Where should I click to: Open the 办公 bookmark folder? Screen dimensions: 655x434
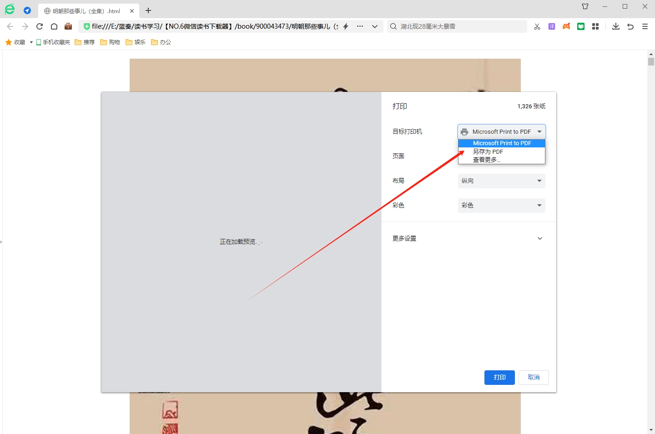coord(161,42)
